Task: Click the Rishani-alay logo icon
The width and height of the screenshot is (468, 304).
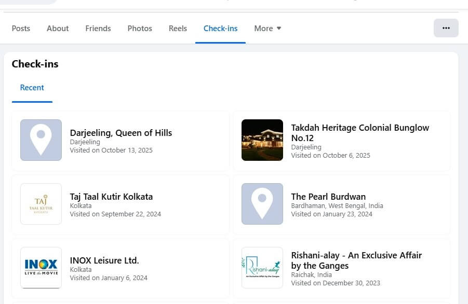Action: 262,268
